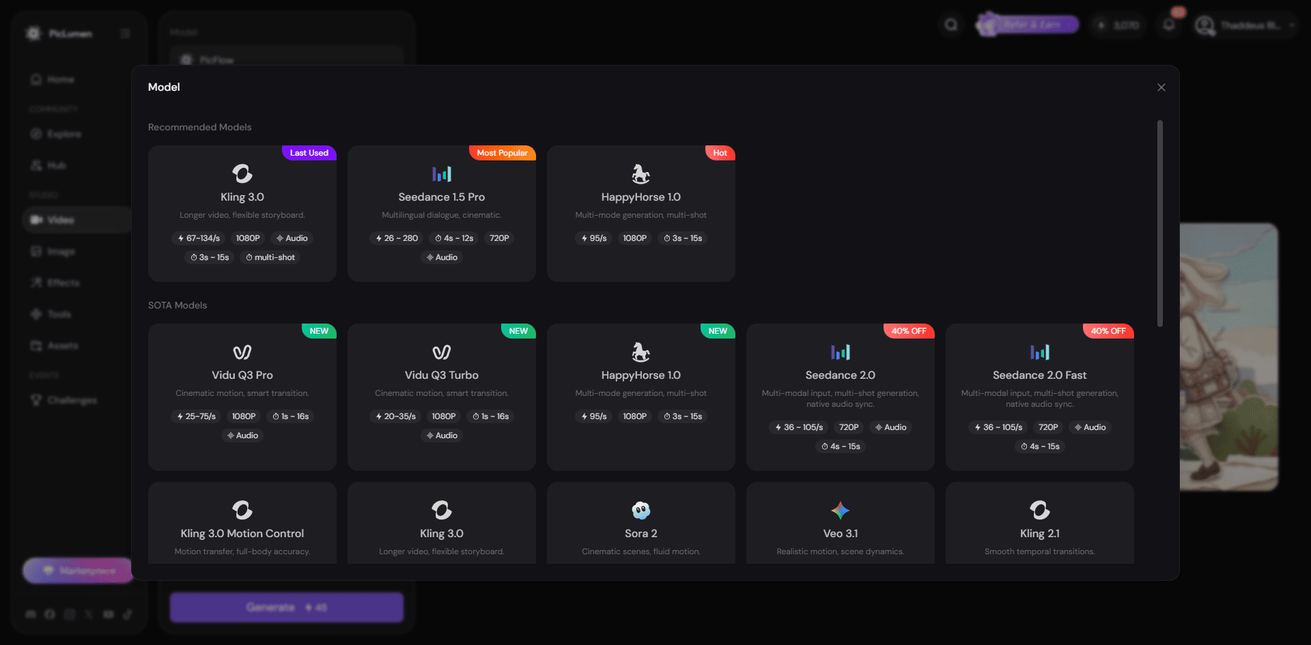The height and width of the screenshot is (645, 1311).
Task: Click Seedance 1.5 Pro bars icon
Action: [x=442, y=174]
